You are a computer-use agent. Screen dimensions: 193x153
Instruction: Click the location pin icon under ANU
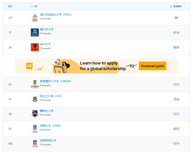click(41, 19)
